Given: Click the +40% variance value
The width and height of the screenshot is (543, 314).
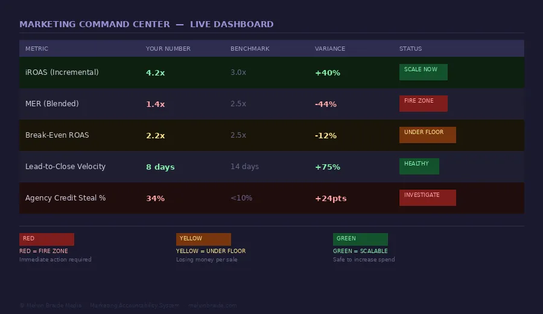Looking at the screenshot, I should 327,73.
